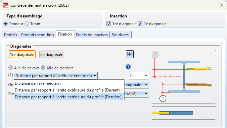
Task: Click the 1re diagonale button
Action: (x=22, y=55)
